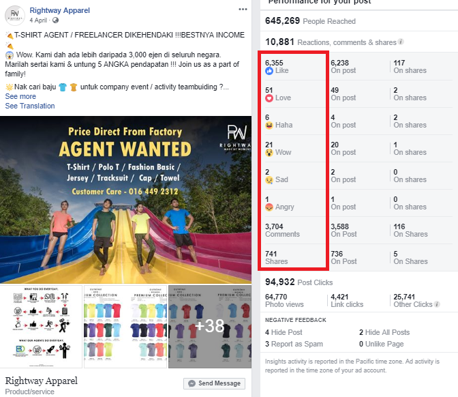Image resolution: width=458 pixels, height=397 pixels.
Task: Click the Love heart reaction icon
Action: pyautogui.click(x=269, y=98)
